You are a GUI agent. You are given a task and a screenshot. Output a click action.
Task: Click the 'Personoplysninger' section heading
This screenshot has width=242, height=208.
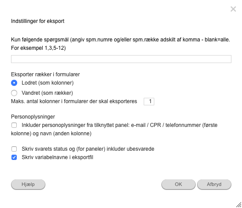point(33,117)
